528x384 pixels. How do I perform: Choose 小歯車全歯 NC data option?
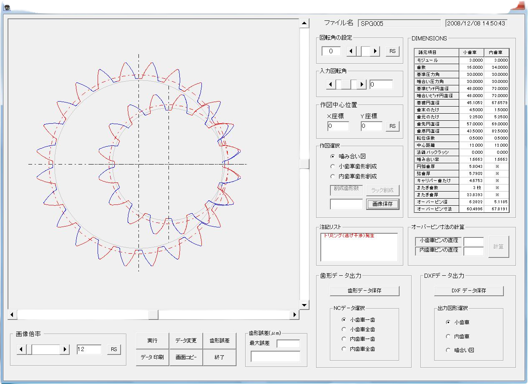[344, 329]
